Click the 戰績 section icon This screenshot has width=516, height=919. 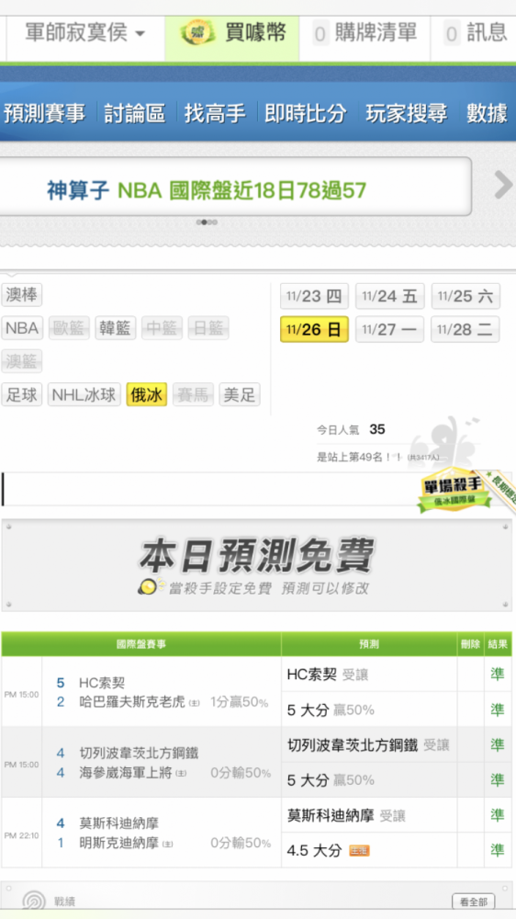tap(33, 902)
